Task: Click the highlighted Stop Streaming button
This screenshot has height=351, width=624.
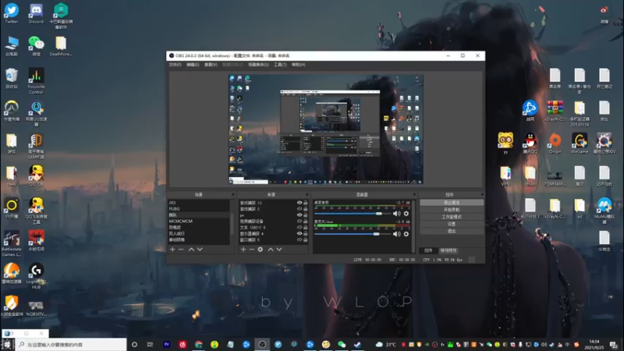Action: (452, 203)
